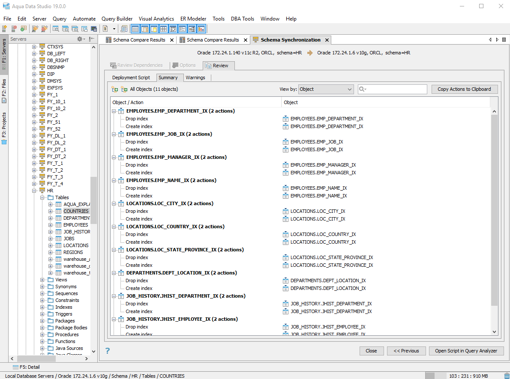
Task: Expand the CTXSYS schema node
Action: tap(34, 47)
